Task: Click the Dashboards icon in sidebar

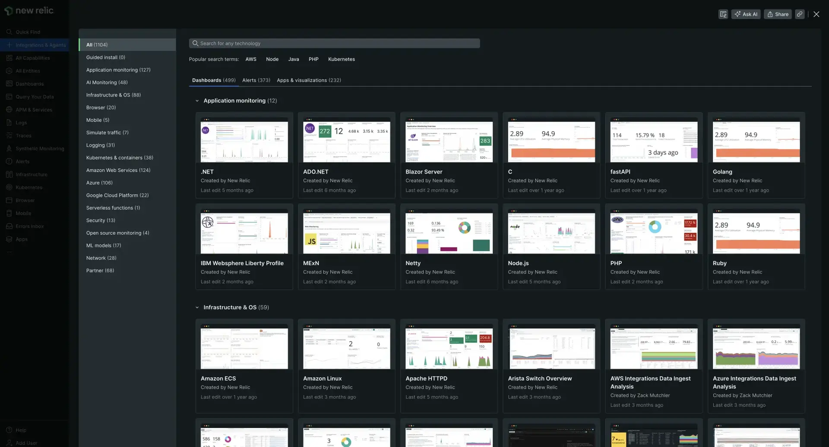Action: point(9,84)
